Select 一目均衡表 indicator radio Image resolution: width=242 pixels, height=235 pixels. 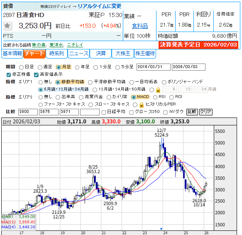click(x=132, y=82)
